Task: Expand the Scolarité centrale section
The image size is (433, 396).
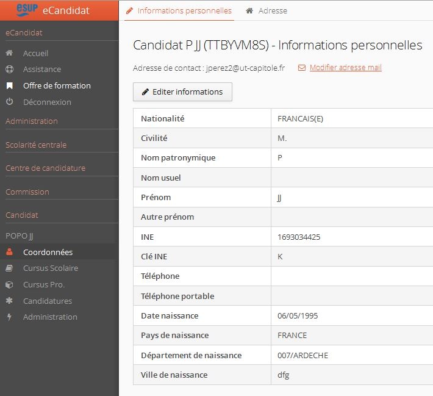Action: 36,145
